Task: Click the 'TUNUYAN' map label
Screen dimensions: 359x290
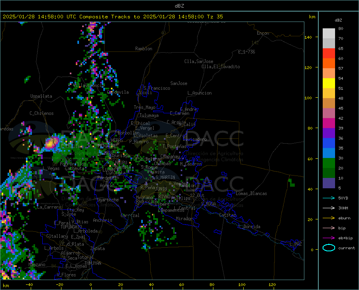Action: (93, 263)
